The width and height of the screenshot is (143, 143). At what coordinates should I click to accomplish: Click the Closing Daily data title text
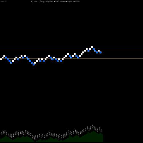pos(46,2)
